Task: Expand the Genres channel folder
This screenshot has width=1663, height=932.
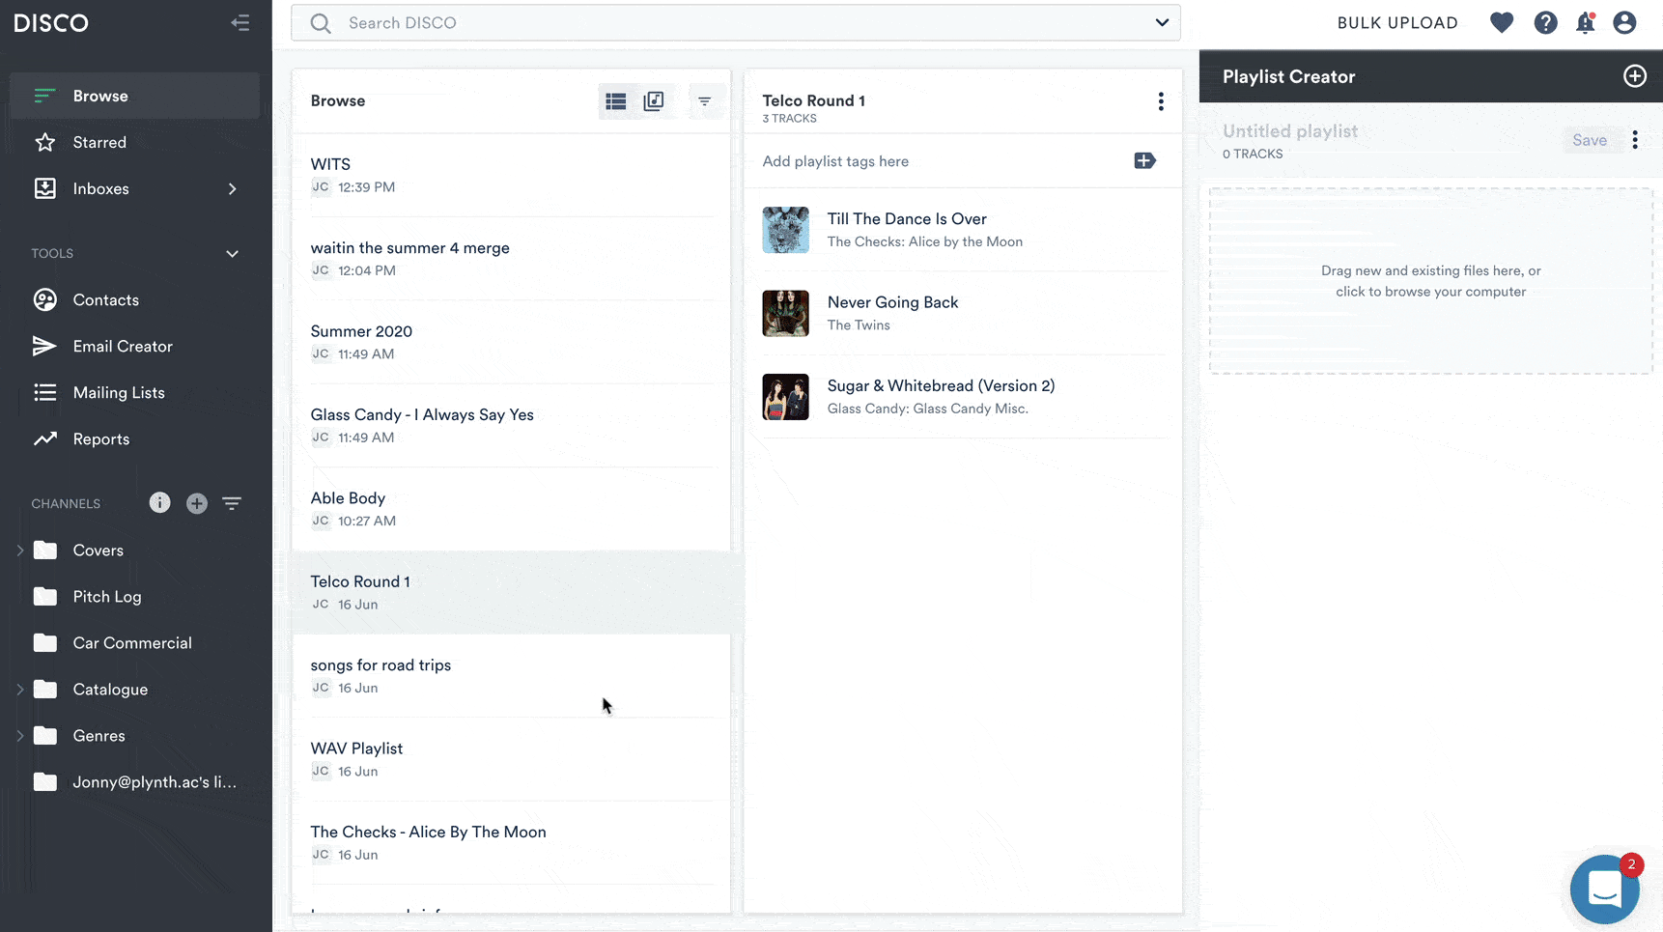Action: tap(19, 735)
